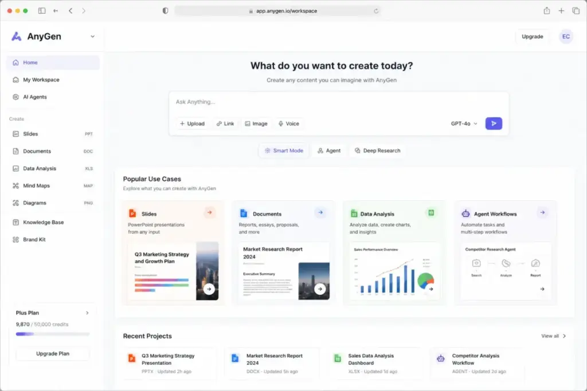Click the Image attachment button
The height and width of the screenshot is (391, 587).
pos(256,124)
